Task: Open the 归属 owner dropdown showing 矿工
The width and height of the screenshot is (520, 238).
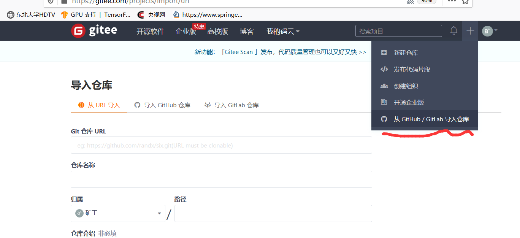Action: point(118,213)
